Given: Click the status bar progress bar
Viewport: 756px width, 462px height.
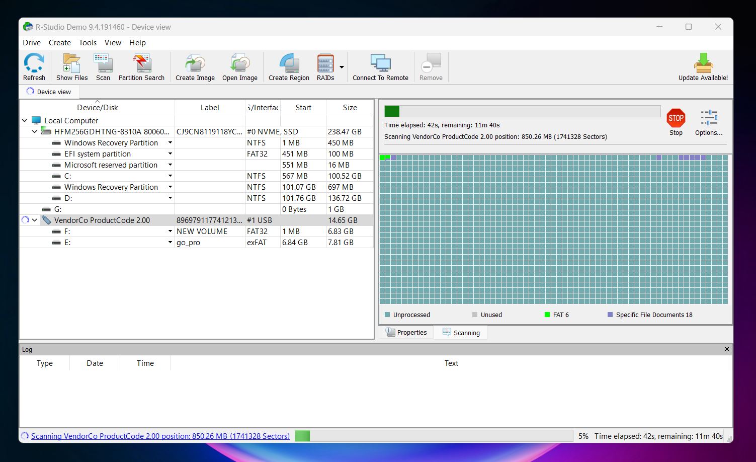Looking at the screenshot, I should pos(434,436).
